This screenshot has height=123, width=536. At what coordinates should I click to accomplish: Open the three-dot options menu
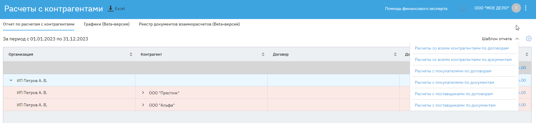pos(526,8)
